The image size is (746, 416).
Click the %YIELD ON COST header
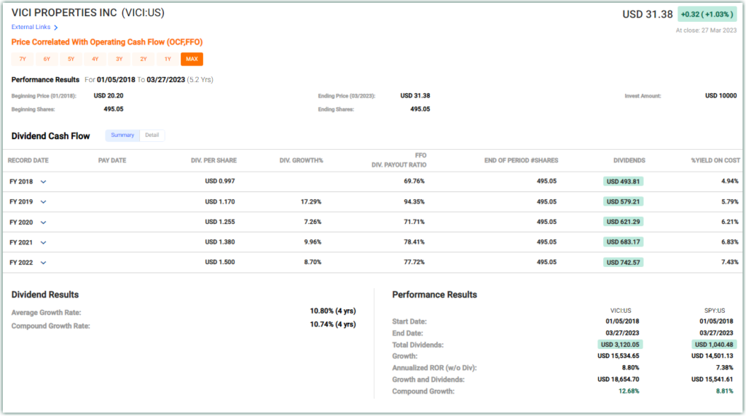tap(715, 161)
